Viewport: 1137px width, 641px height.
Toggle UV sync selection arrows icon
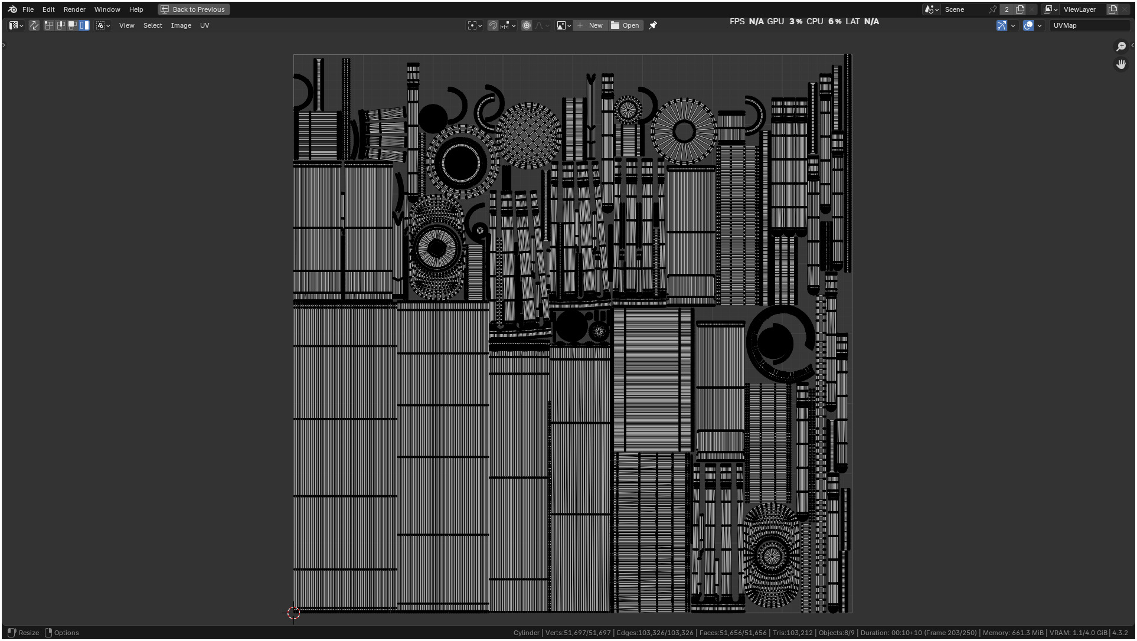point(34,25)
